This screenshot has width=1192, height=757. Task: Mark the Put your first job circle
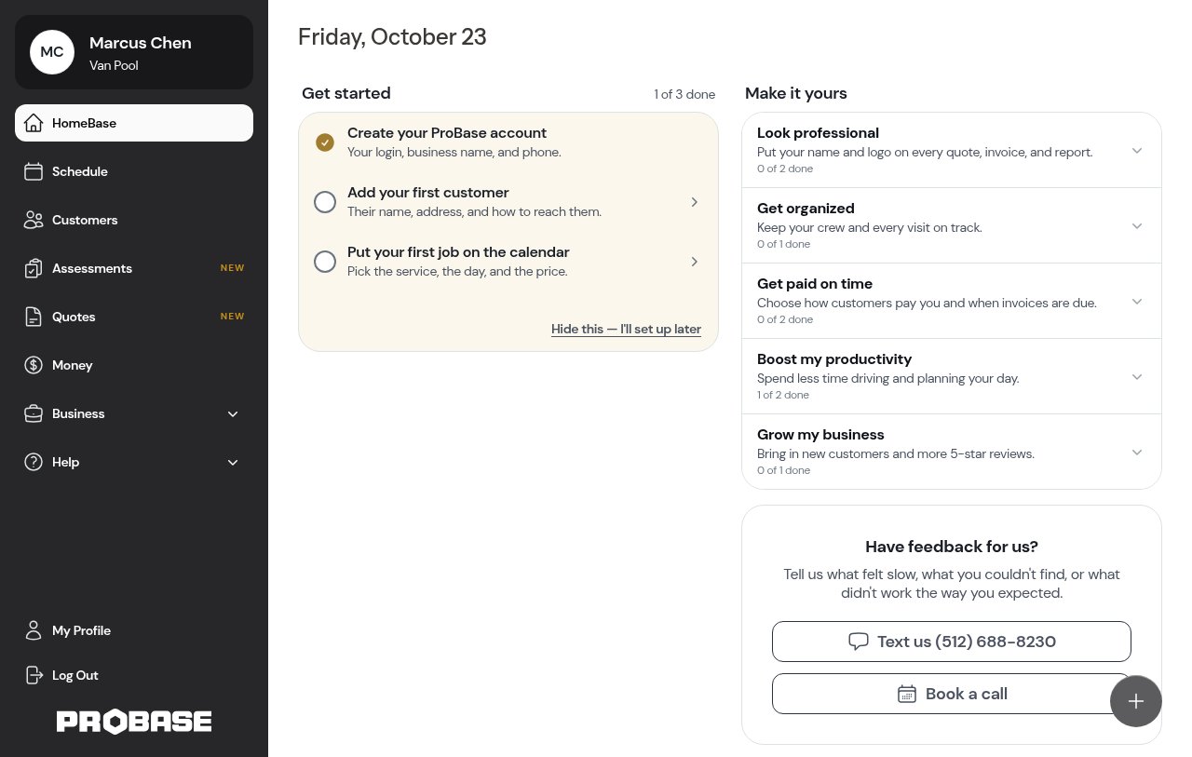pos(325,262)
